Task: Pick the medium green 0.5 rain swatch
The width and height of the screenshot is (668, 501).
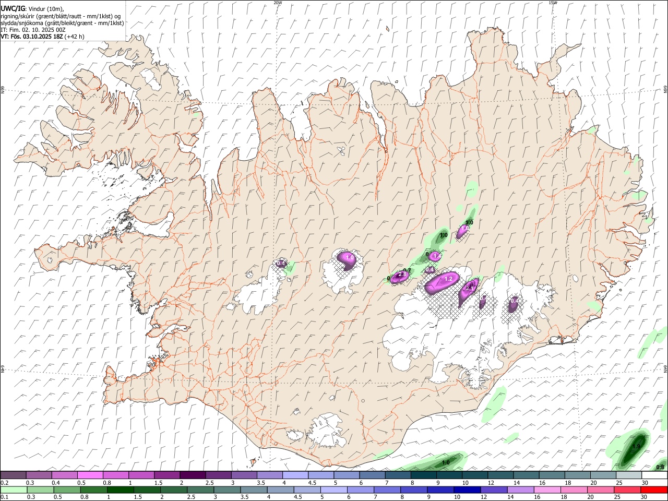Action: [x=67, y=490]
